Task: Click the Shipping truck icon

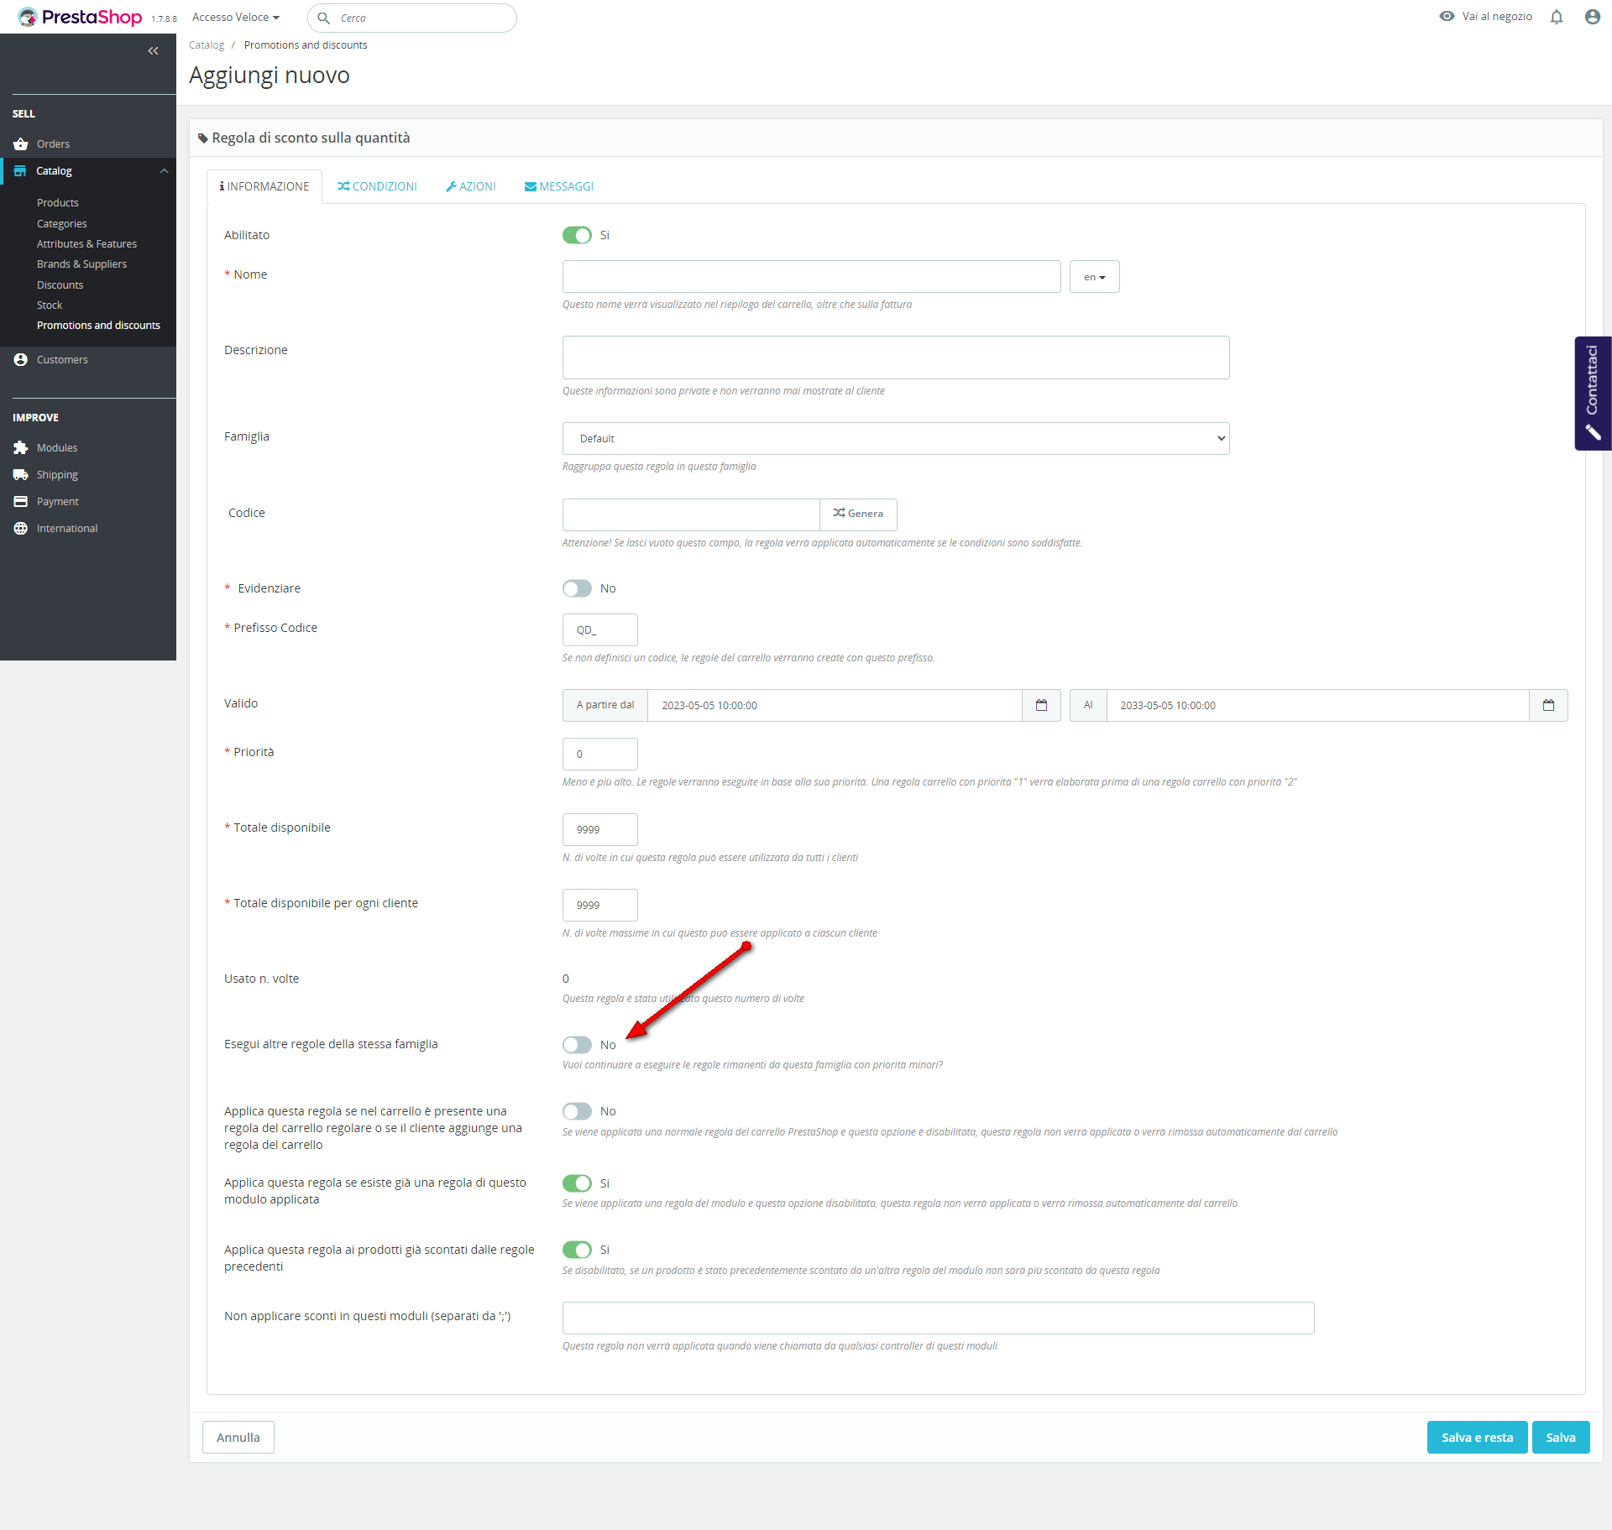Action: 21,475
